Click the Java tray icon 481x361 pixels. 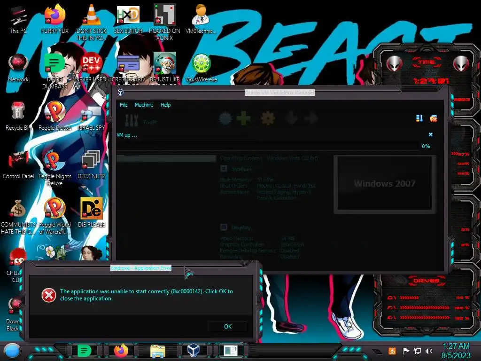click(392, 351)
